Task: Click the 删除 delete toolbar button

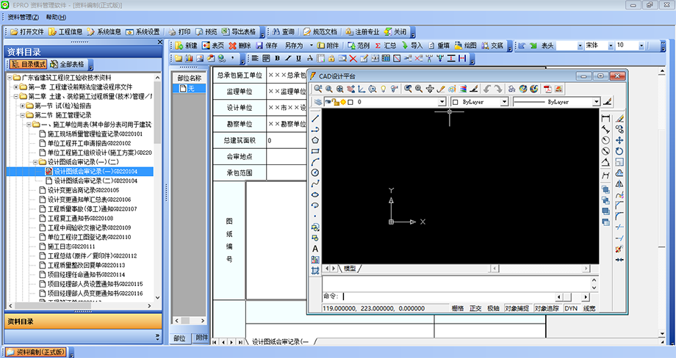Action: [240, 45]
